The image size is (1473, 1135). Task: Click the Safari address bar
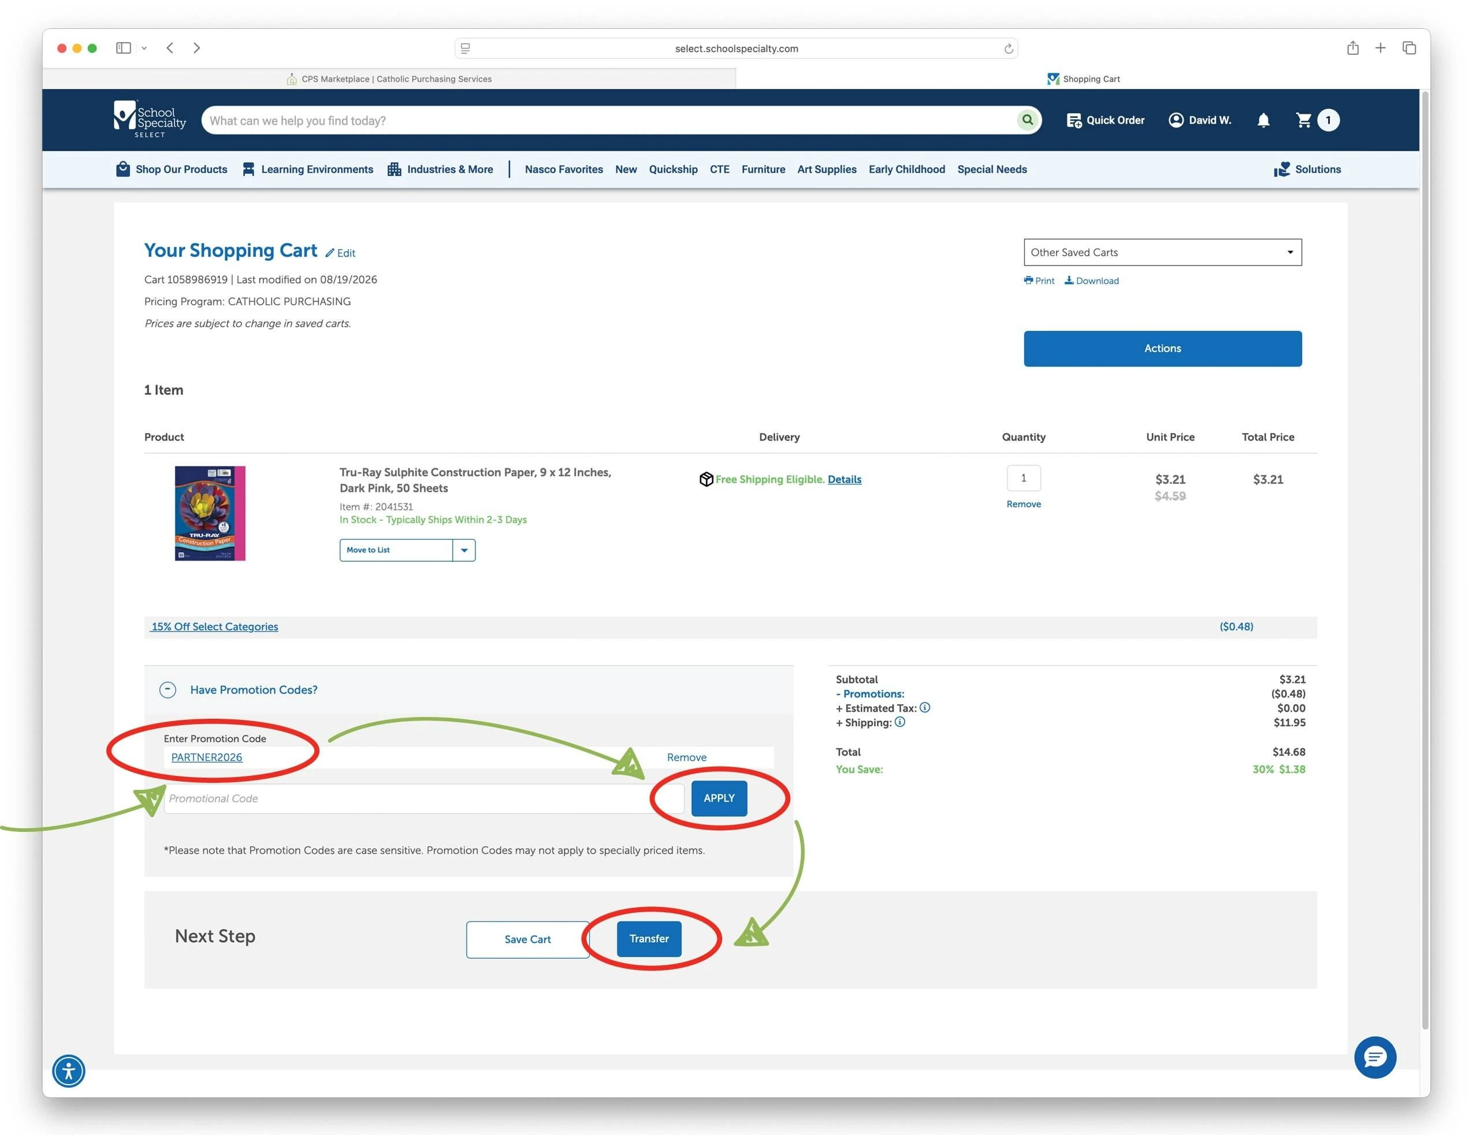pyautogui.click(x=736, y=48)
